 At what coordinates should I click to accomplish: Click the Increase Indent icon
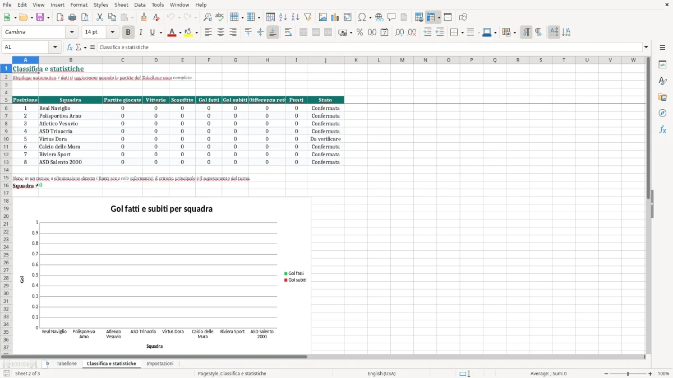427,32
